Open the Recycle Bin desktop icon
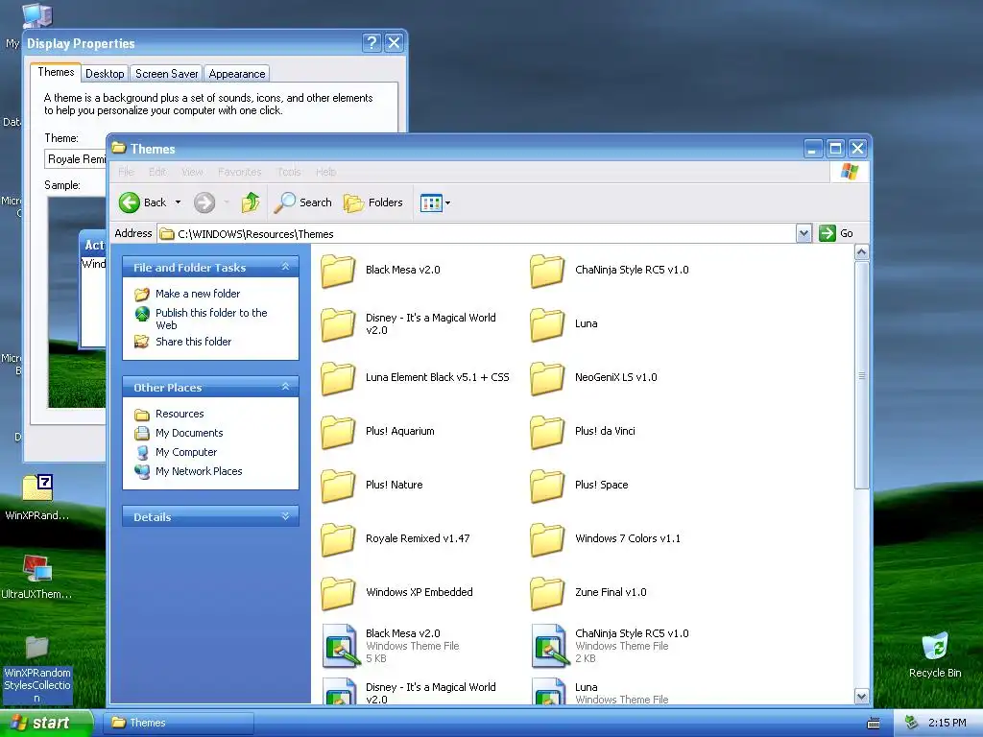The image size is (983, 737). (935, 654)
